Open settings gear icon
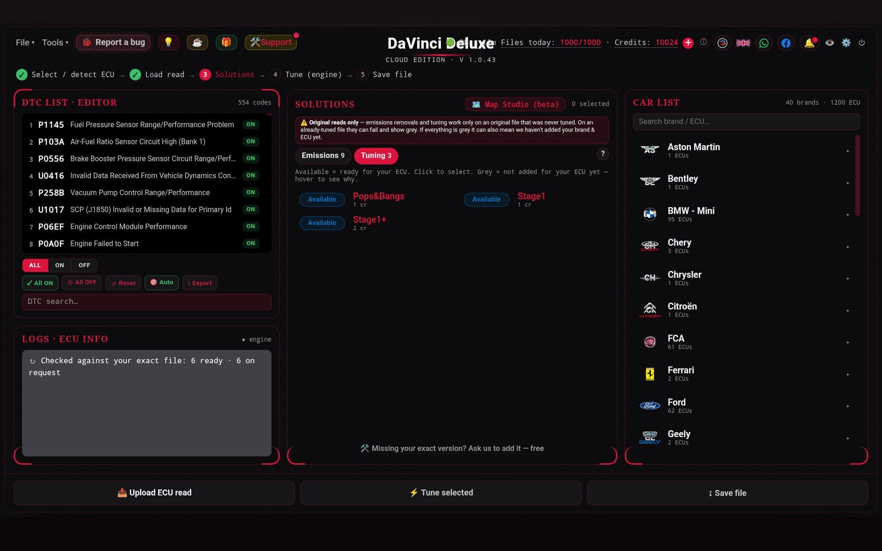The width and height of the screenshot is (882, 551). click(846, 42)
